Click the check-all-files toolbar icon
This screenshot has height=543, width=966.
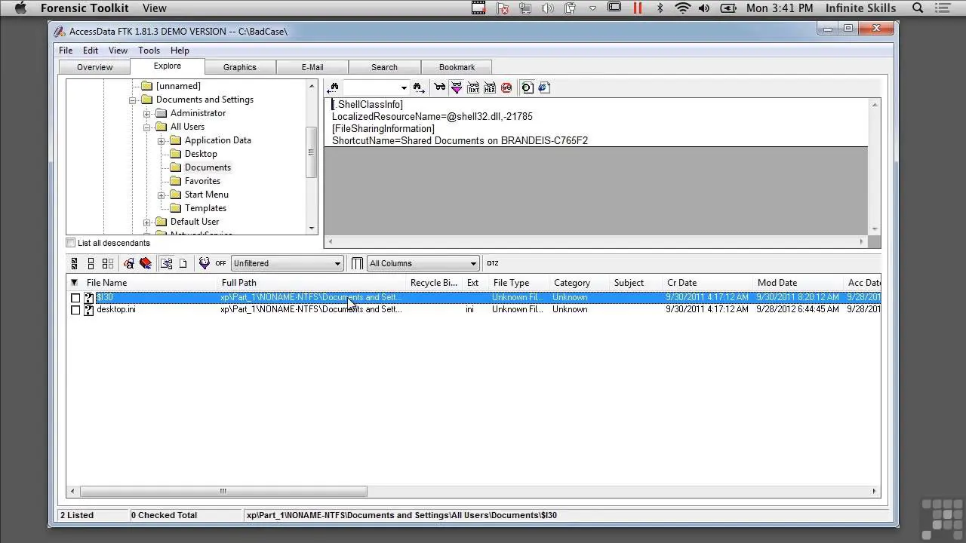(75, 263)
